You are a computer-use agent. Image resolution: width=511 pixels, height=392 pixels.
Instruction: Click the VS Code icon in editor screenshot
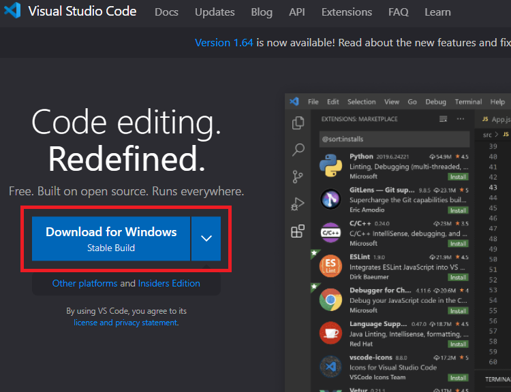(x=294, y=101)
